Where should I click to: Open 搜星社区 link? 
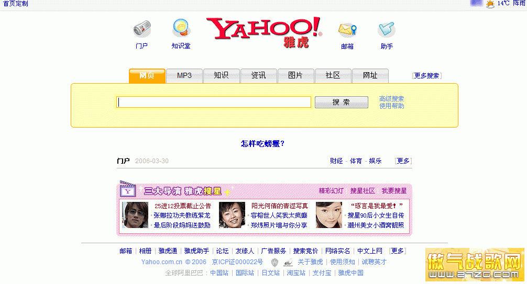click(x=363, y=191)
